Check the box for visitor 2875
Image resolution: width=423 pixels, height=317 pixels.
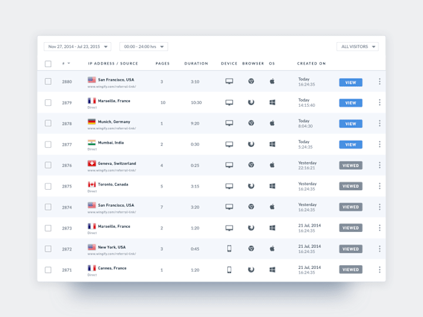tap(48, 186)
